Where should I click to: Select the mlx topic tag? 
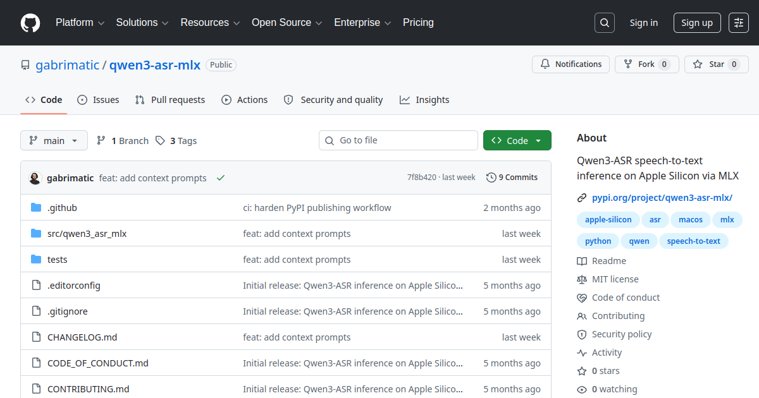tap(727, 220)
